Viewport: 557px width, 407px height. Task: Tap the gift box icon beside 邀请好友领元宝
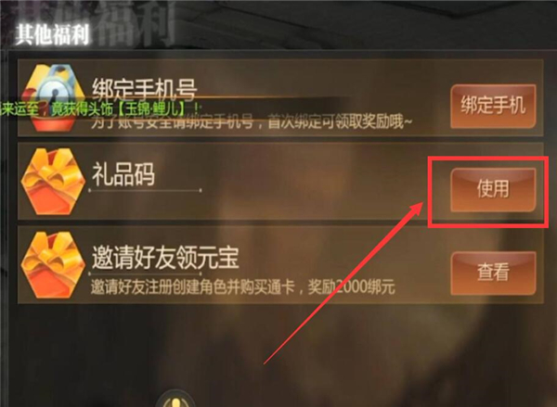(x=53, y=265)
